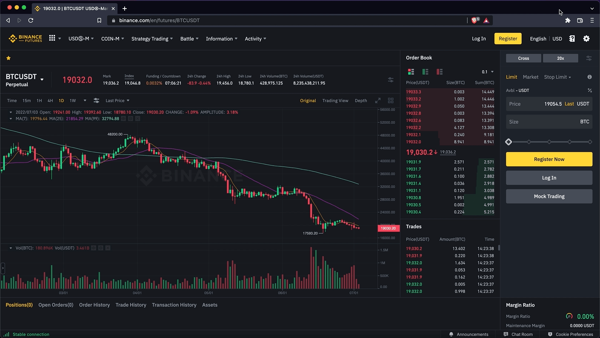
Task: Open the Last Price dropdown
Action: pyautogui.click(x=117, y=101)
